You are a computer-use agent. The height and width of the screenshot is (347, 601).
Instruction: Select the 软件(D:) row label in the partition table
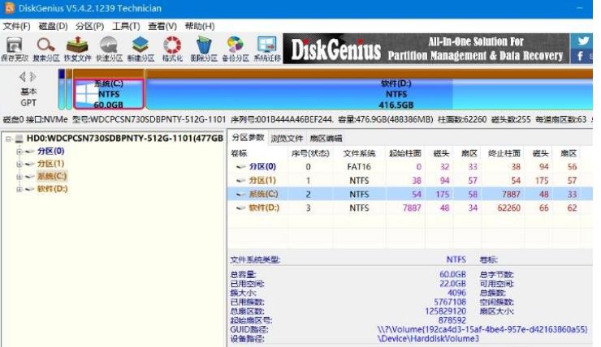264,208
